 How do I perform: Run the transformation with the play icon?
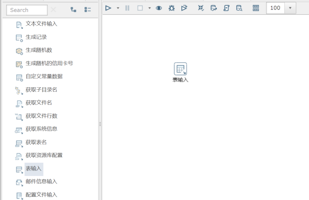pyautogui.click(x=108, y=8)
